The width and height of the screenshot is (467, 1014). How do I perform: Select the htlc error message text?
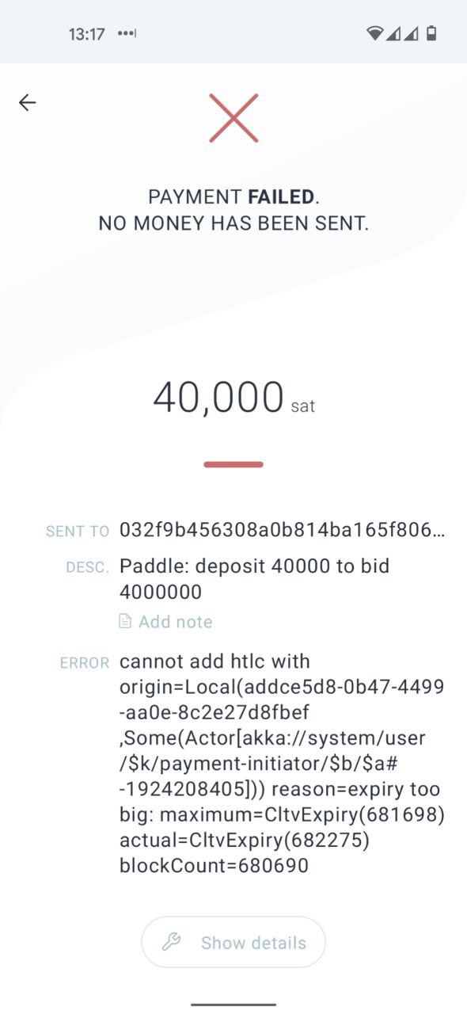[x=282, y=764]
